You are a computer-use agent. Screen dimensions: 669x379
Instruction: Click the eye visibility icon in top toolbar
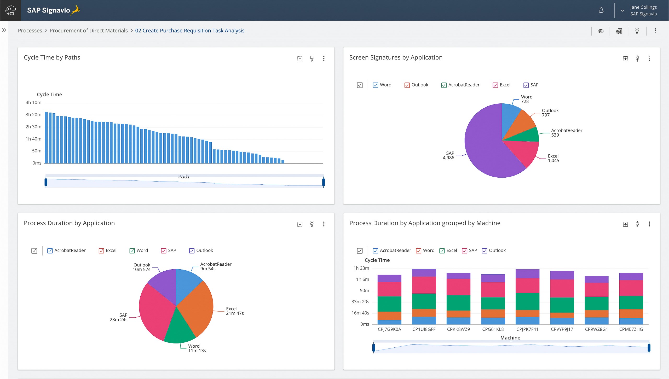click(601, 30)
